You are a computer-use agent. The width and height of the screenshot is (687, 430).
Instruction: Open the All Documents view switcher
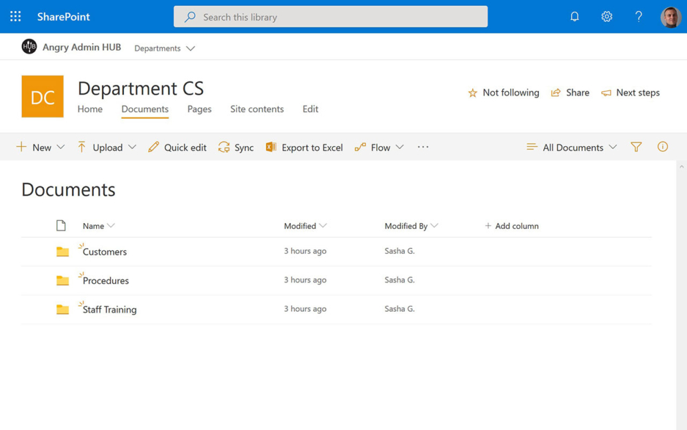tap(572, 147)
